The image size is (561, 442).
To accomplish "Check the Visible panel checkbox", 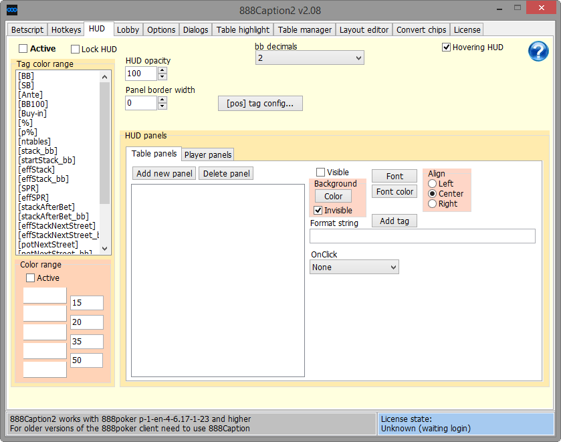I will pos(320,172).
